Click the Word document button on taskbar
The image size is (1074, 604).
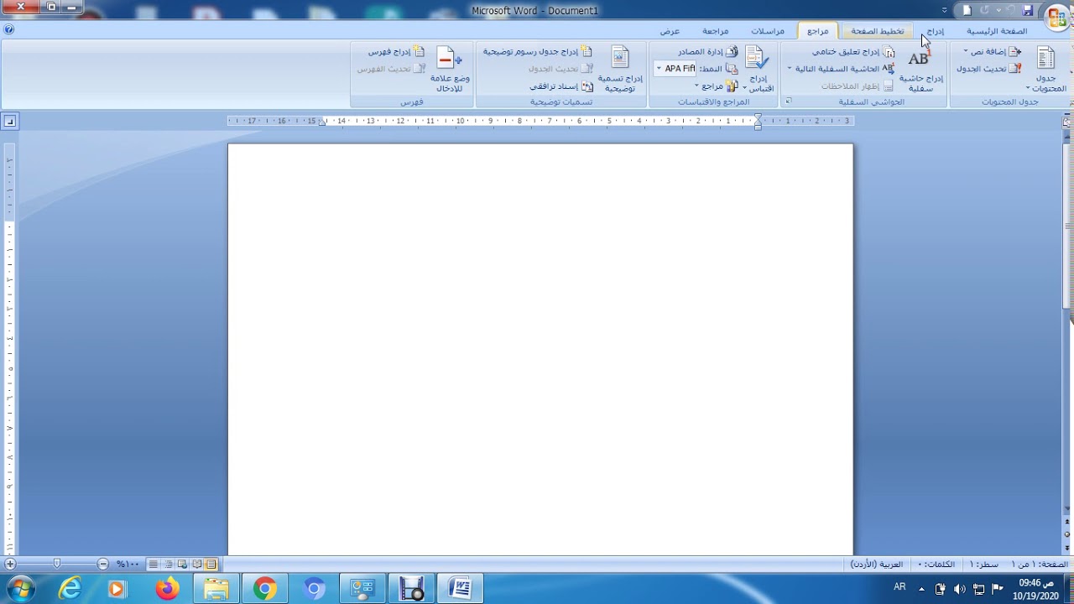click(x=460, y=589)
